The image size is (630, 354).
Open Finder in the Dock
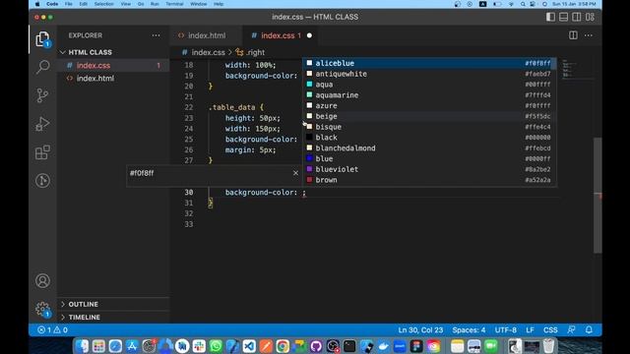(x=82, y=346)
